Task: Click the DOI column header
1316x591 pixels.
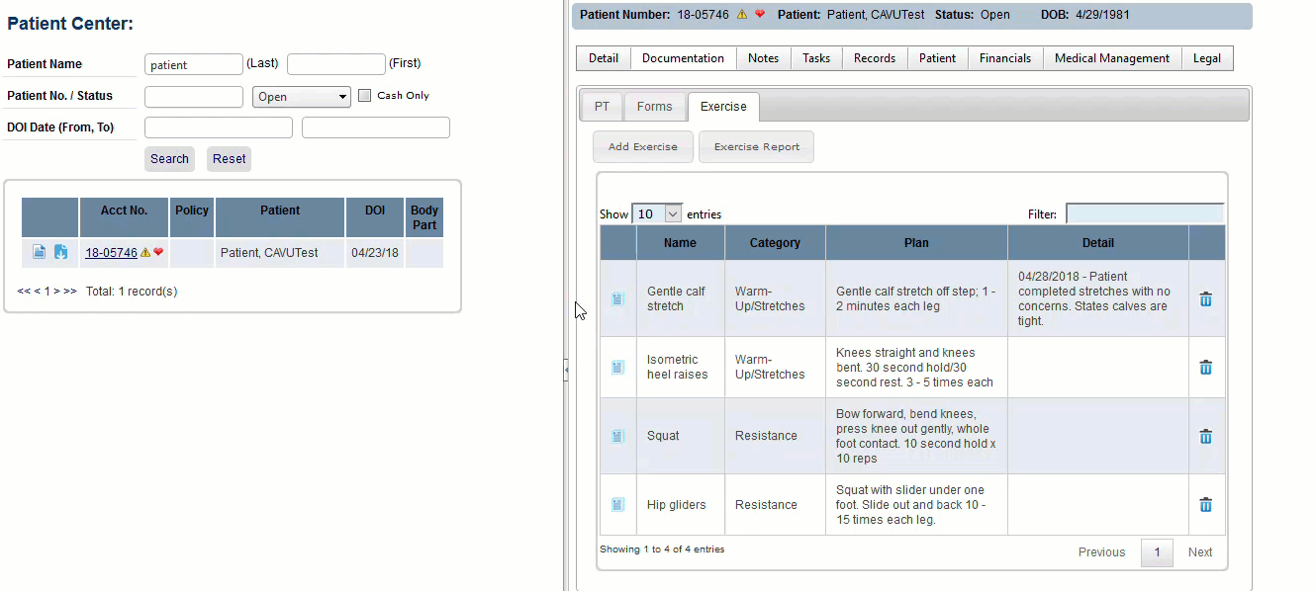Action: coord(375,217)
